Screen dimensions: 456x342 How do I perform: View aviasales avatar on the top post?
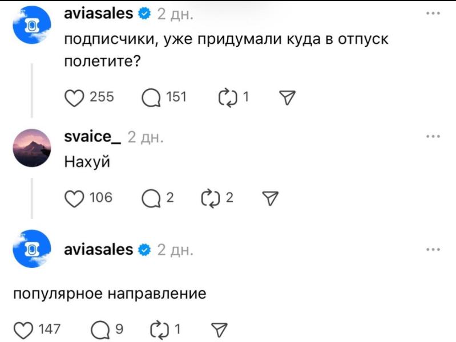tap(32, 25)
